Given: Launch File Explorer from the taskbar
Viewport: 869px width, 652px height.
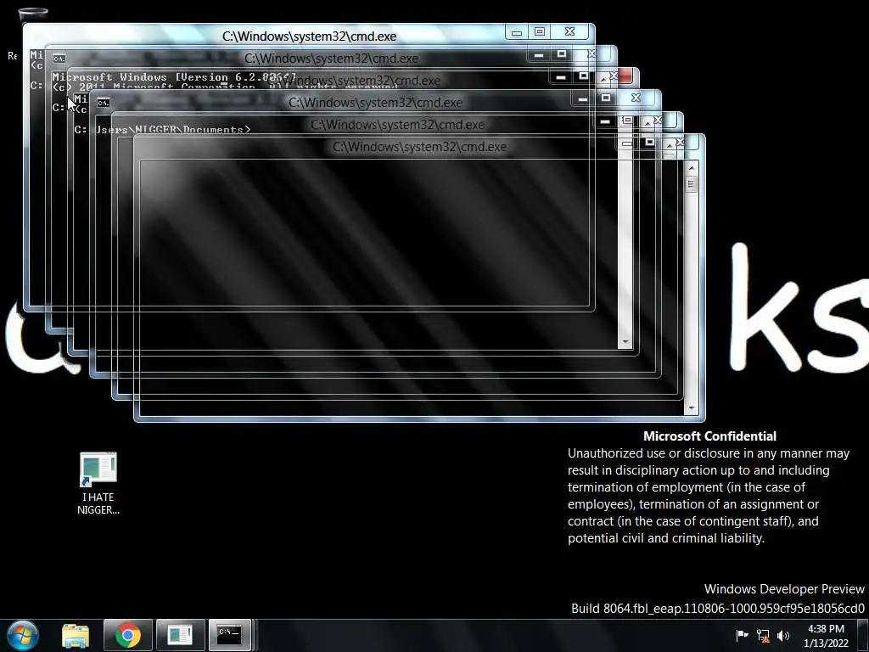Looking at the screenshot, I should (76, 635).
